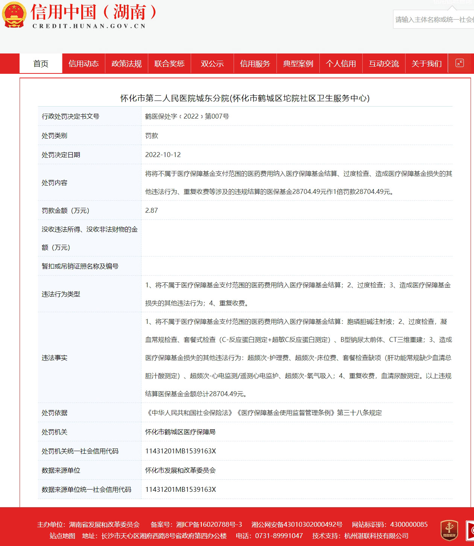Viewport: 474px width, 546px height.
Task: Click the 数据来源单位统一社会信用代码 label
Action: [87, 490]
